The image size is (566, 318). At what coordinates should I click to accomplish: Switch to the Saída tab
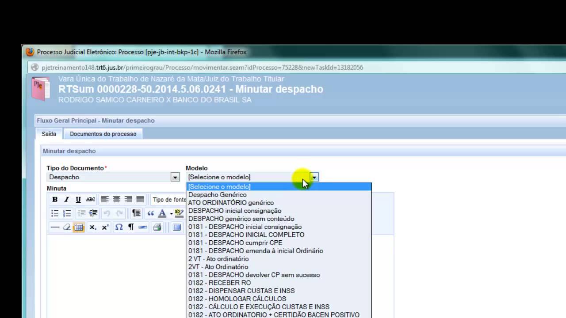click(x=49, y=134)
